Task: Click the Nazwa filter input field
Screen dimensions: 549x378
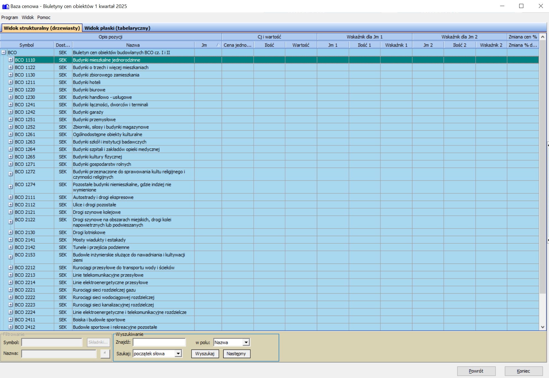Action: point(59,353)
